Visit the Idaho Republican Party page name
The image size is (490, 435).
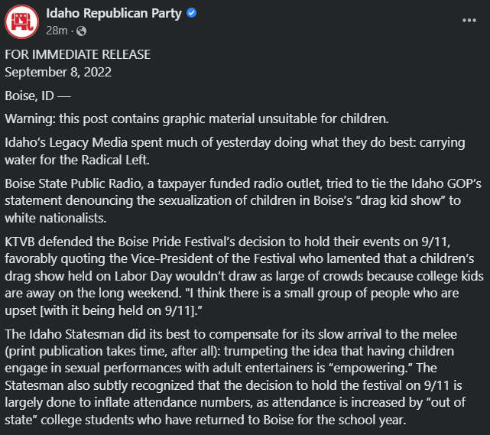114,14
